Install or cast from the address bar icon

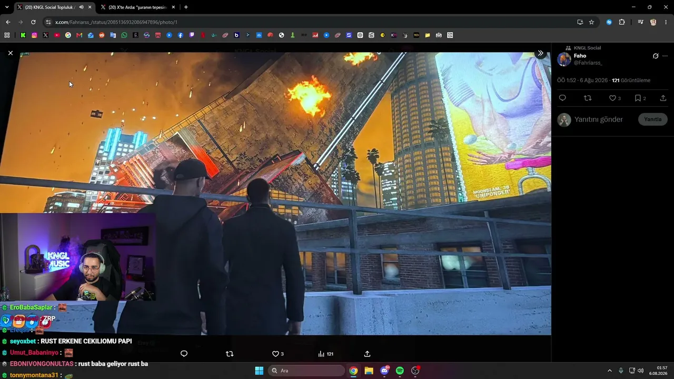pyautogui.click(x=580, y=22)
